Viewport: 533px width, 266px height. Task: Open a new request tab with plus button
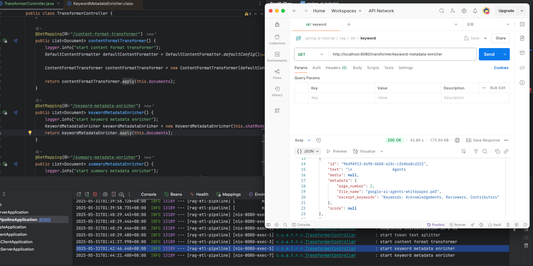click(349, 24)
